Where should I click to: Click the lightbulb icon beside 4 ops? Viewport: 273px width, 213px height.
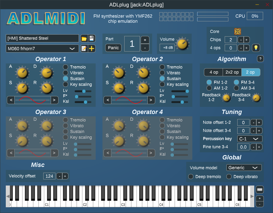tap(256, 48)
